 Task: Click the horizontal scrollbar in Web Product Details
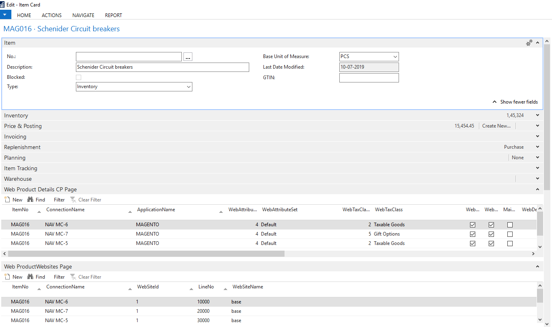(x=146, y=253)
